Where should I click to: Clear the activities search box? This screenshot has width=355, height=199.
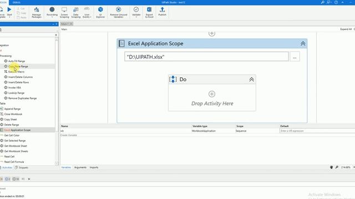point(56,35)
